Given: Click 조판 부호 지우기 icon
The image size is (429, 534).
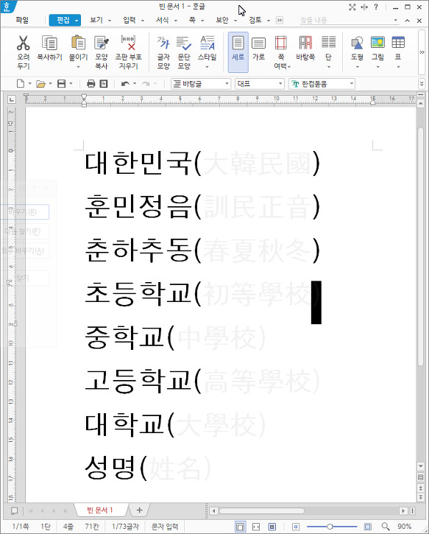Looking at the screenshot, I should click(x=128, y=43).
